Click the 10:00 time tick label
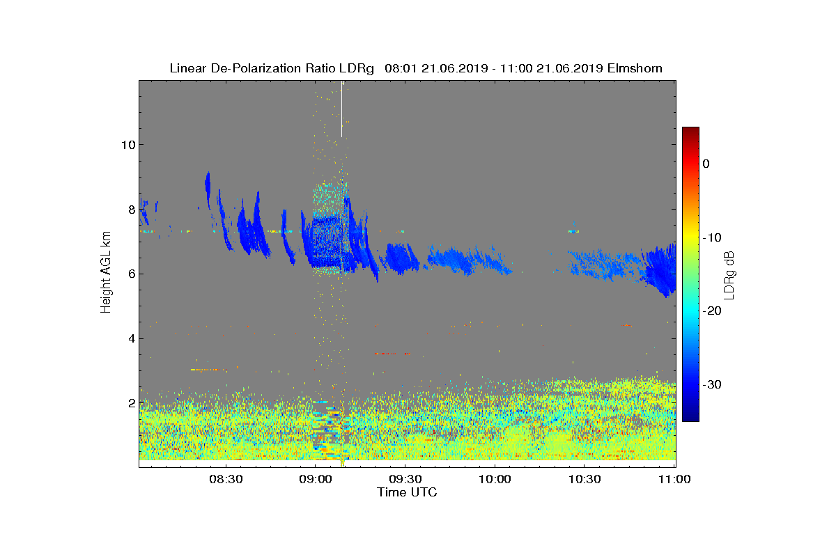The image size is (836, 557). point(495,480)
